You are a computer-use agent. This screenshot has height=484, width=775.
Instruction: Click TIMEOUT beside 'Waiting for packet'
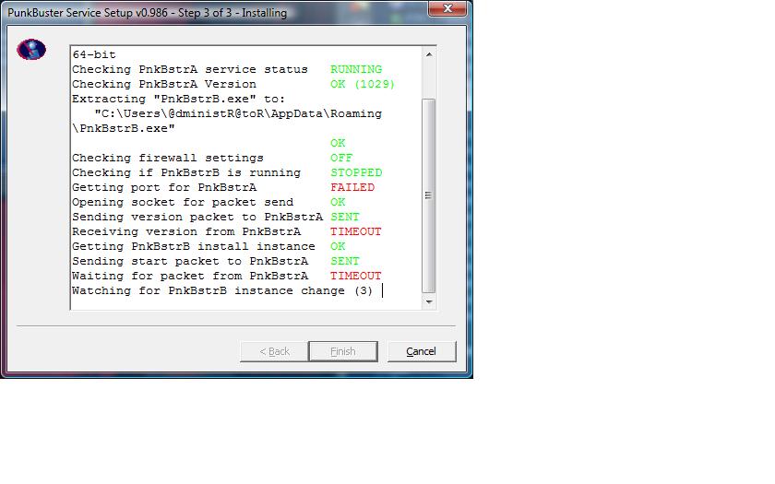point(356,276)
